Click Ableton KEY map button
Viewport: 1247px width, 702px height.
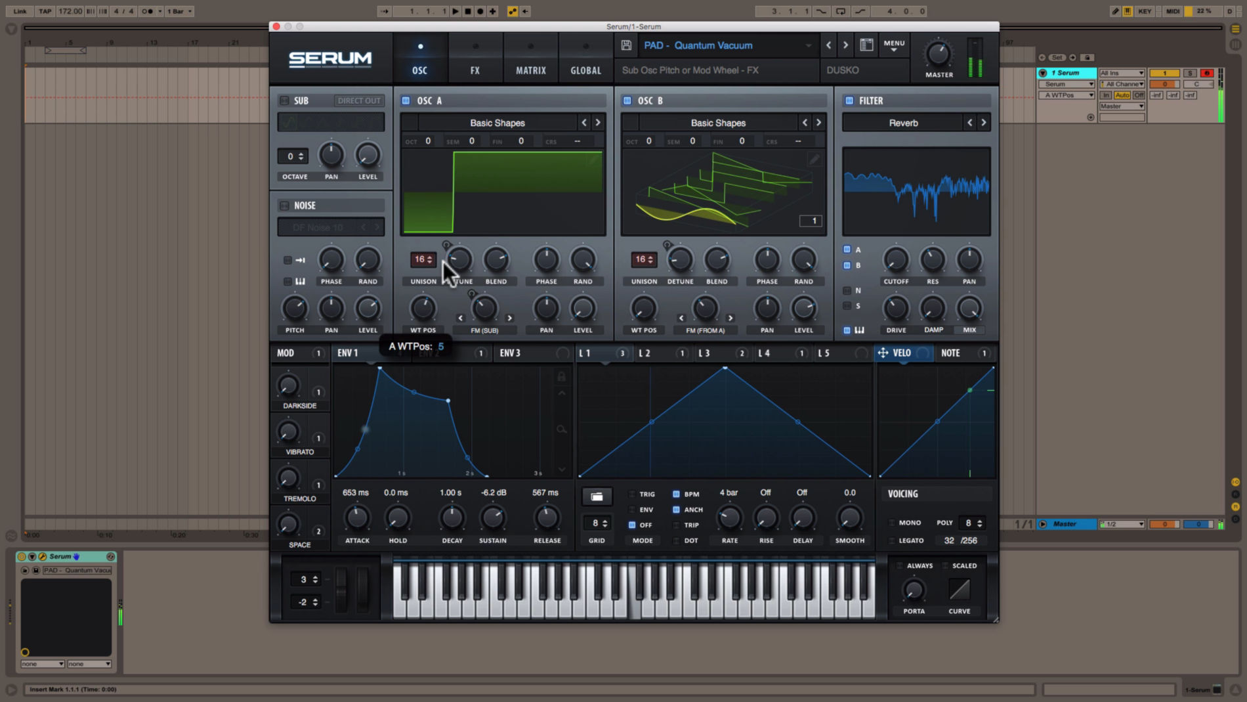click(1145, 11)
